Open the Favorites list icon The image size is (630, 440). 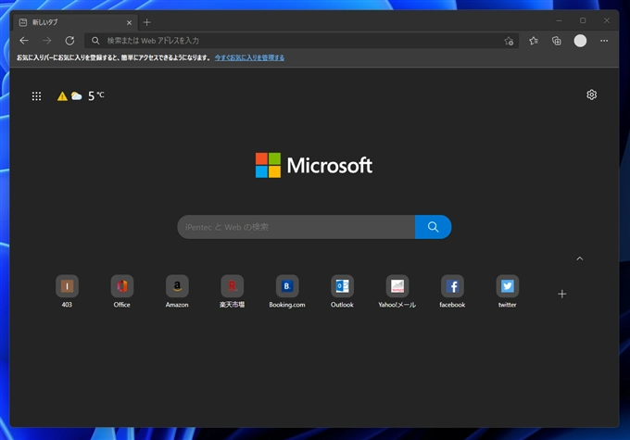[534, 41]
